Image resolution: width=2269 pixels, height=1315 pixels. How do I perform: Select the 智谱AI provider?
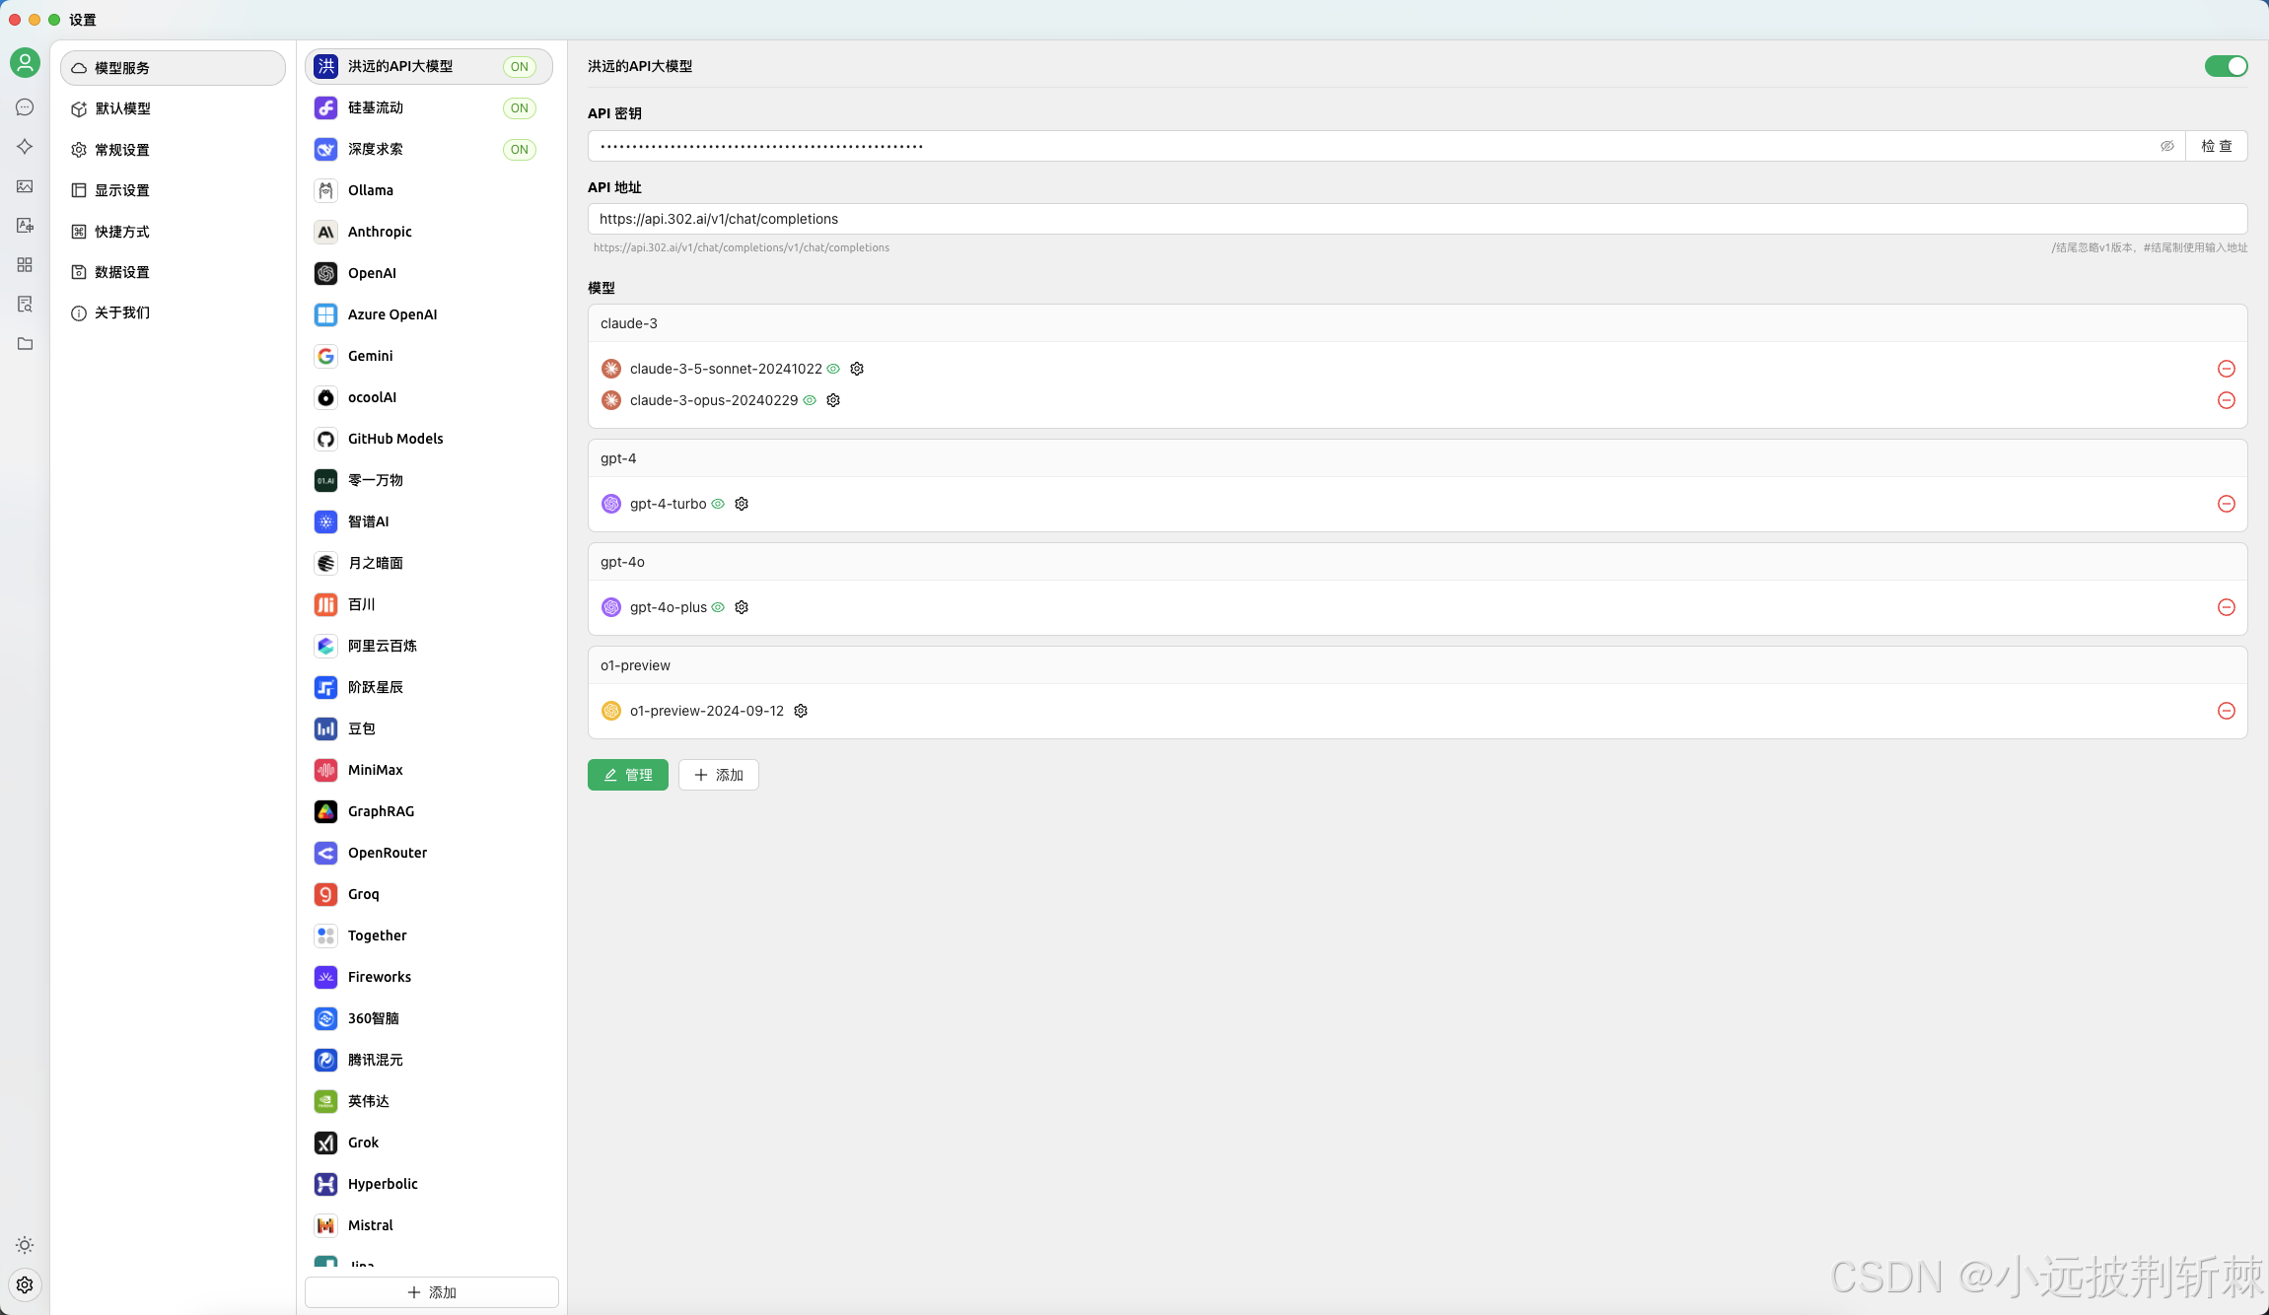[429, 521]
